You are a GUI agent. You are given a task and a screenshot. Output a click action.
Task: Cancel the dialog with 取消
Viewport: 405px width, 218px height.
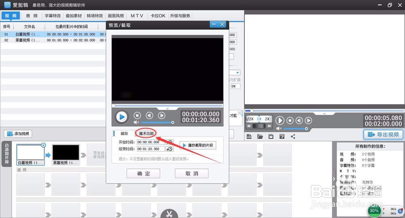192,174
